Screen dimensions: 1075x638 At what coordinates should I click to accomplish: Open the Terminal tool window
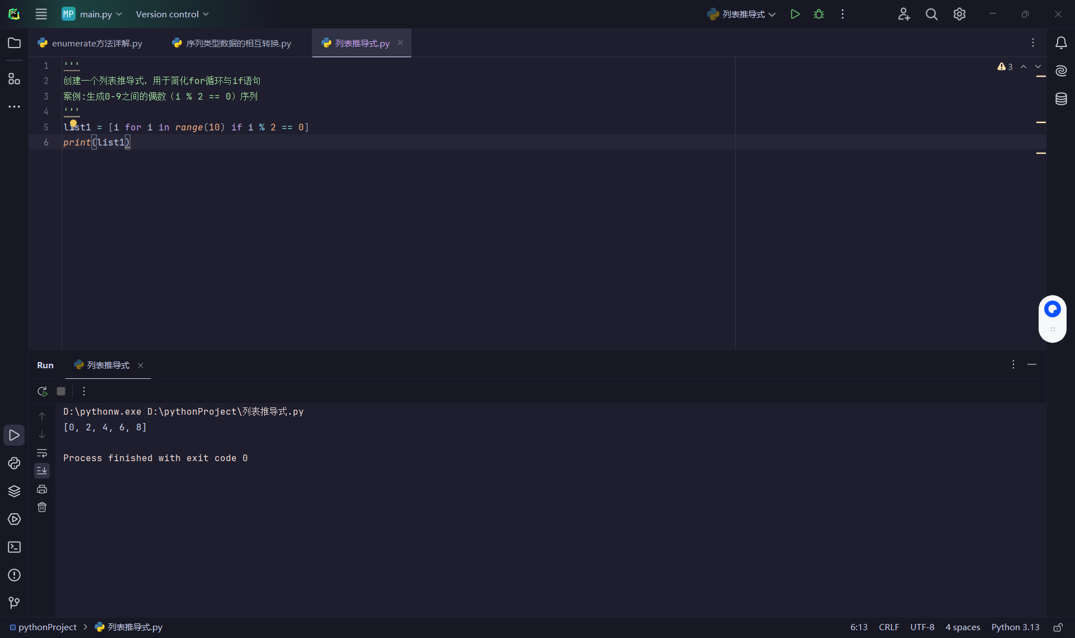[x=14, y=547]
